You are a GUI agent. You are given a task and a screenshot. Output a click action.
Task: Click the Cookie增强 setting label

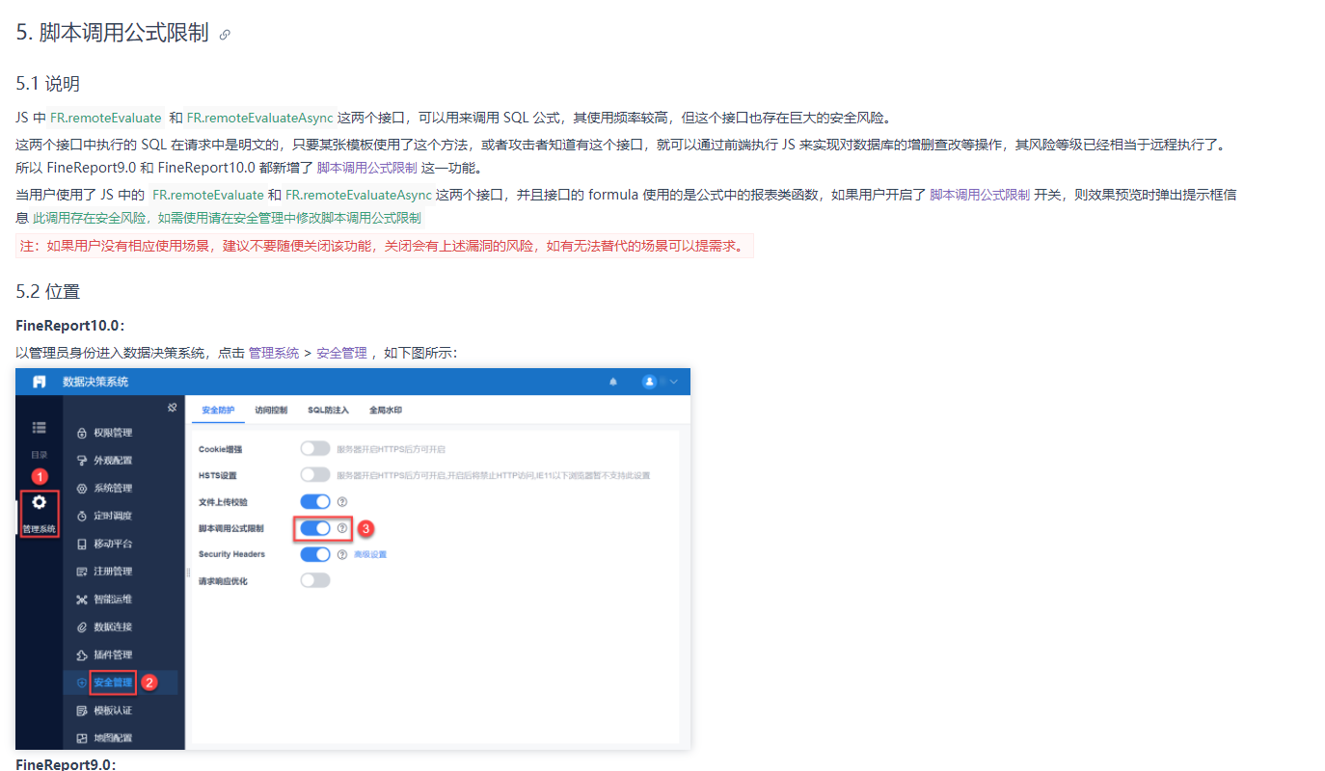coord(220,449)
